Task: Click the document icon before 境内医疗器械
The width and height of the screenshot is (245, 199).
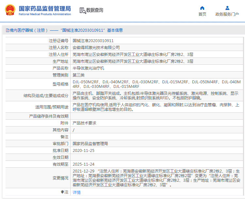Action: pos(7,30)
